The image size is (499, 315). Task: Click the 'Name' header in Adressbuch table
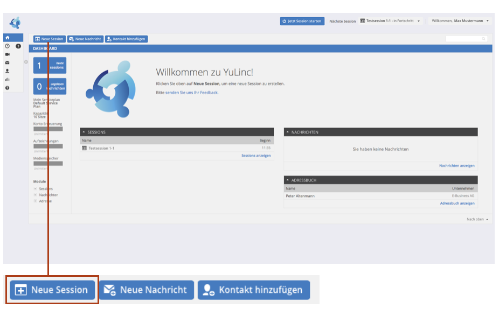point(290,188)
